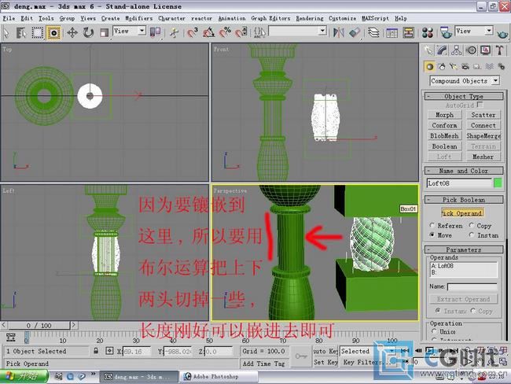Click the Morph object type button
Screen dimensions: 511x384
pos(444,115)
